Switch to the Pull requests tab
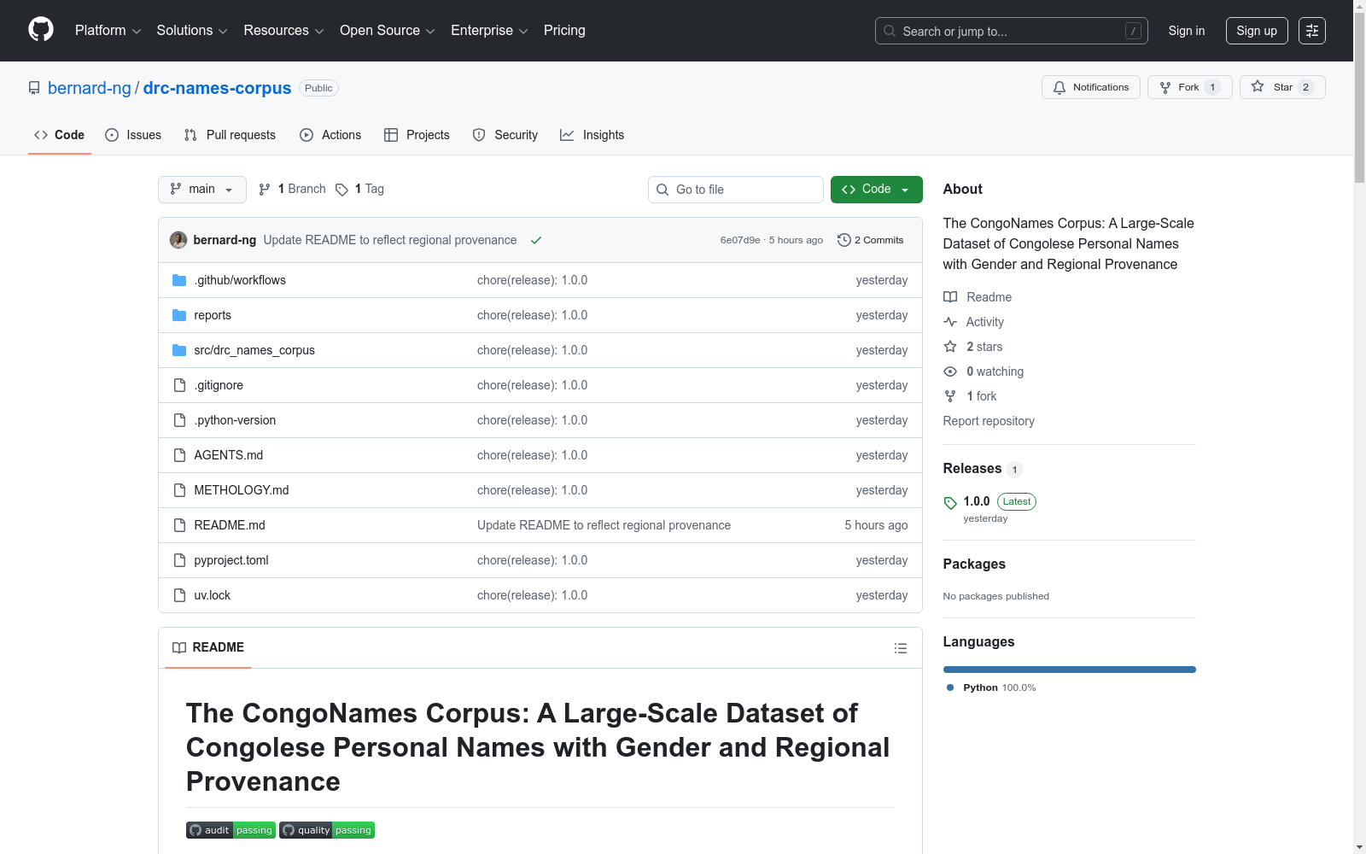The width and height of the screenshot is (1366, 854). coord(230,135)
